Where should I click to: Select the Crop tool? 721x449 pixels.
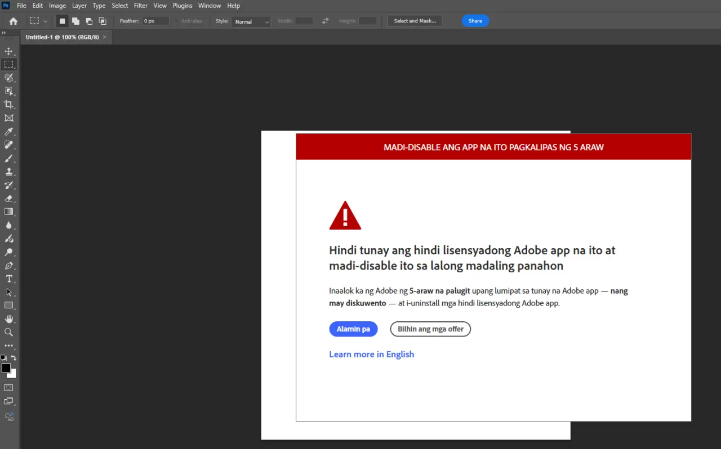click(x=9, y=105)
